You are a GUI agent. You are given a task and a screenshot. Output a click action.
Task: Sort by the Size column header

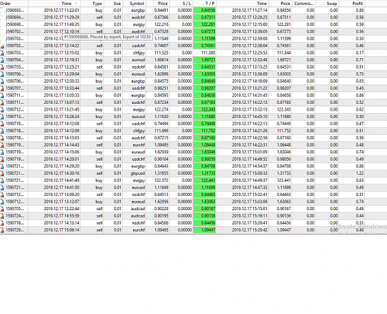pos(117,4)
